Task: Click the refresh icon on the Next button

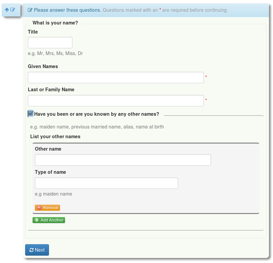Action: coord(32,250)
